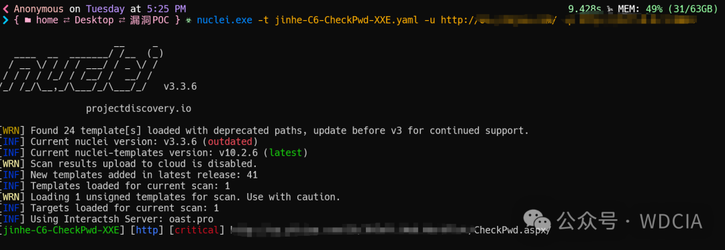725x250 pixels.
Task: Click the CheckPwd.aspx result URL
Action: pos(512,230)
